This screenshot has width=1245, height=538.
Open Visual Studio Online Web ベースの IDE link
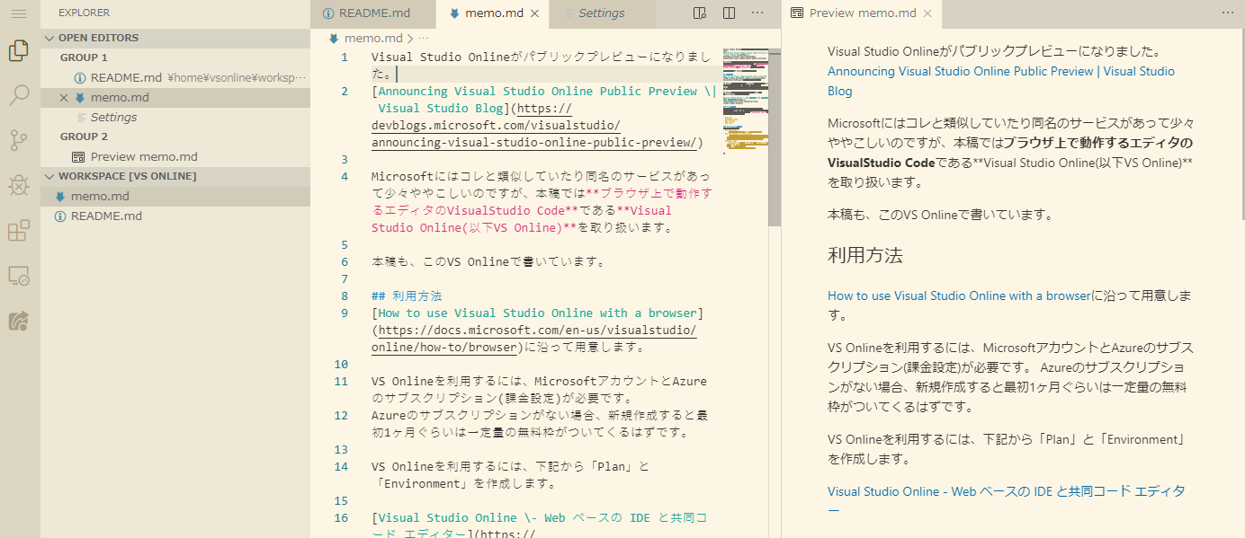(x=1007, y=501)
